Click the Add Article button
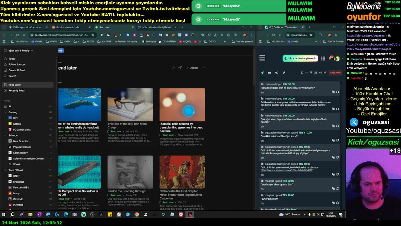Screen dimensions: 401x226 click(x=192, y=68)
